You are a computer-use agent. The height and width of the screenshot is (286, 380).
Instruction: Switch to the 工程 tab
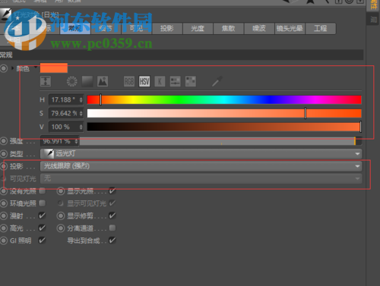[x=321, y=28]
